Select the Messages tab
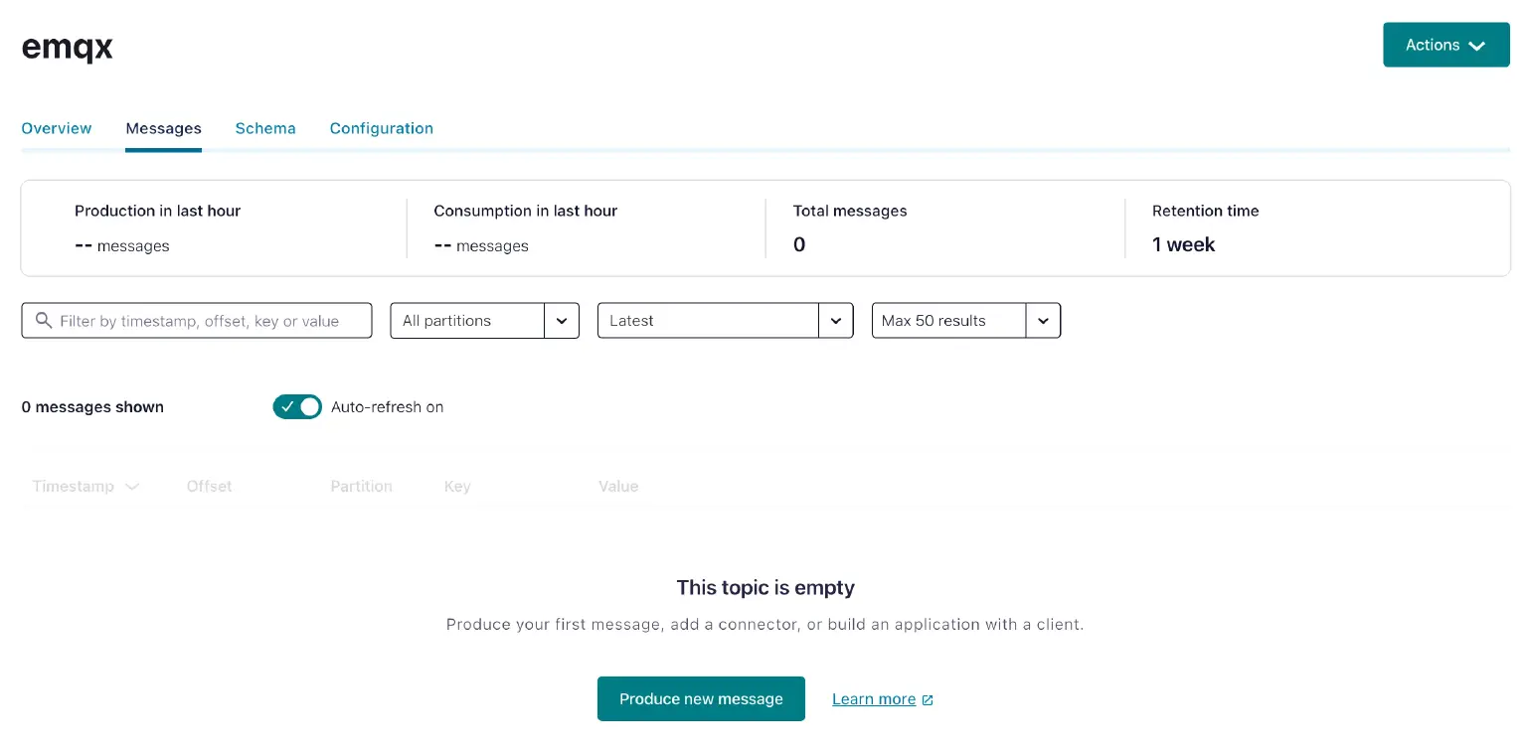Viewport: 1527px width, 750px height. pos(163,128)
